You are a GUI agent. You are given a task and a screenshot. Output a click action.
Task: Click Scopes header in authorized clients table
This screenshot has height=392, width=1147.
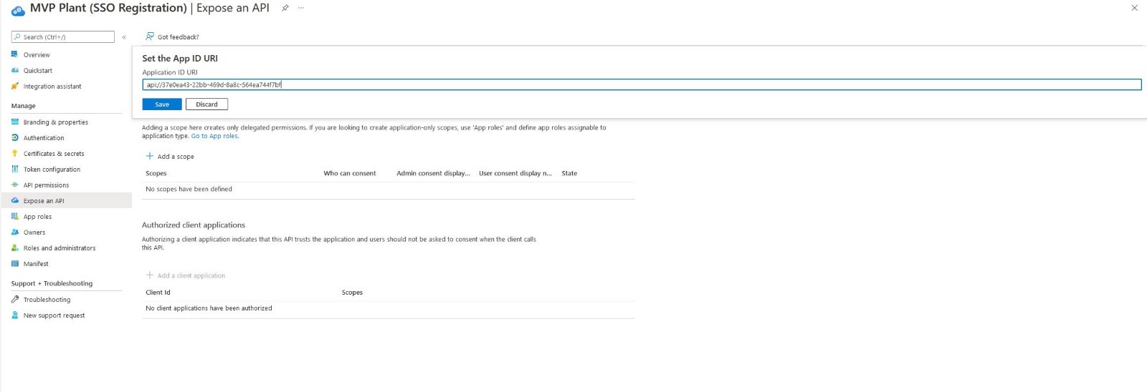352,293
